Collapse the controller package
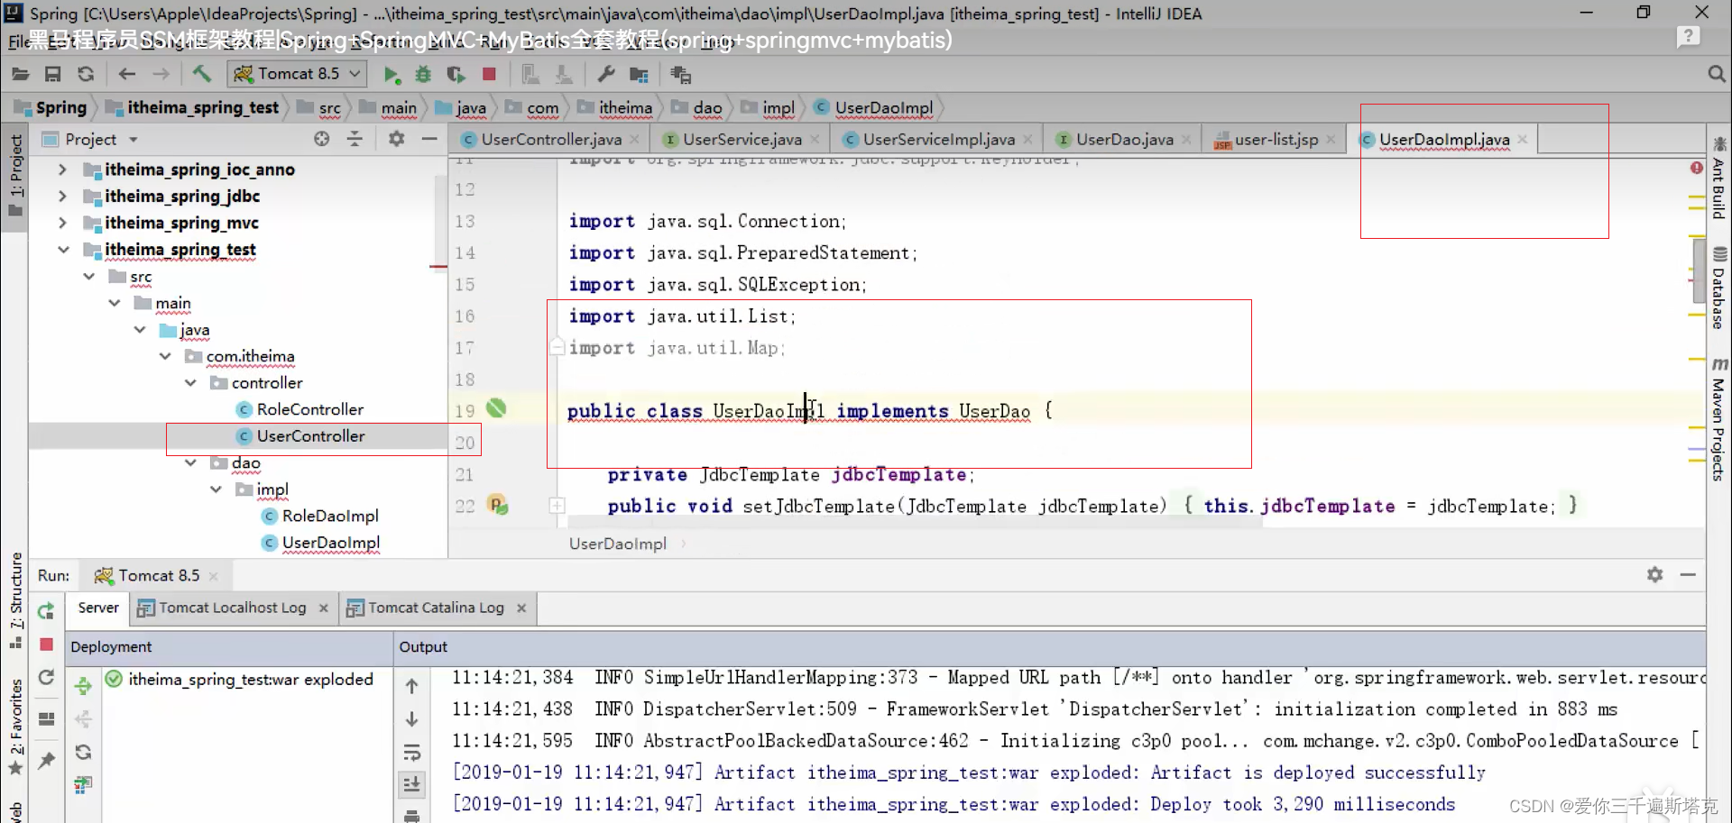The image size is (1732, 823). tap(190, 383)
